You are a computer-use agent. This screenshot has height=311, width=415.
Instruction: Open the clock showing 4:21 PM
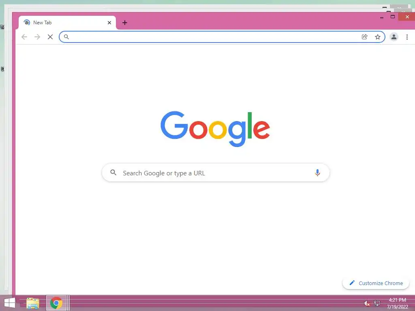(397, 303)
